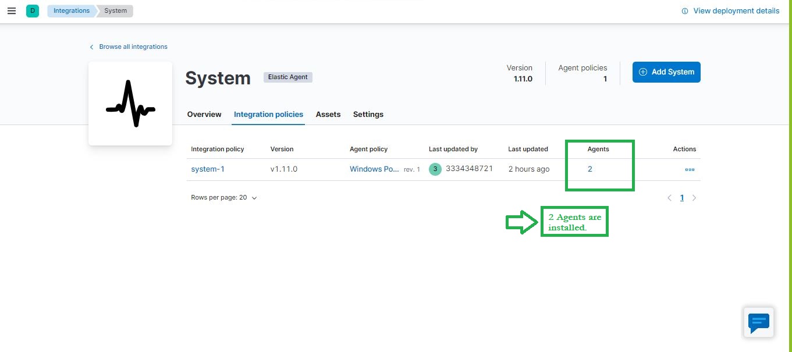Click the Add System button
The image size is (792, 352).
pos(666,72)
